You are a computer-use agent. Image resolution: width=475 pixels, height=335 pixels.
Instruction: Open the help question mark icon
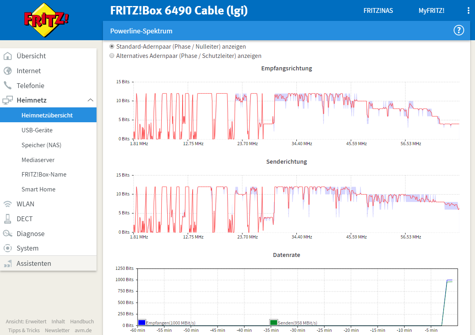coord(459,30)
